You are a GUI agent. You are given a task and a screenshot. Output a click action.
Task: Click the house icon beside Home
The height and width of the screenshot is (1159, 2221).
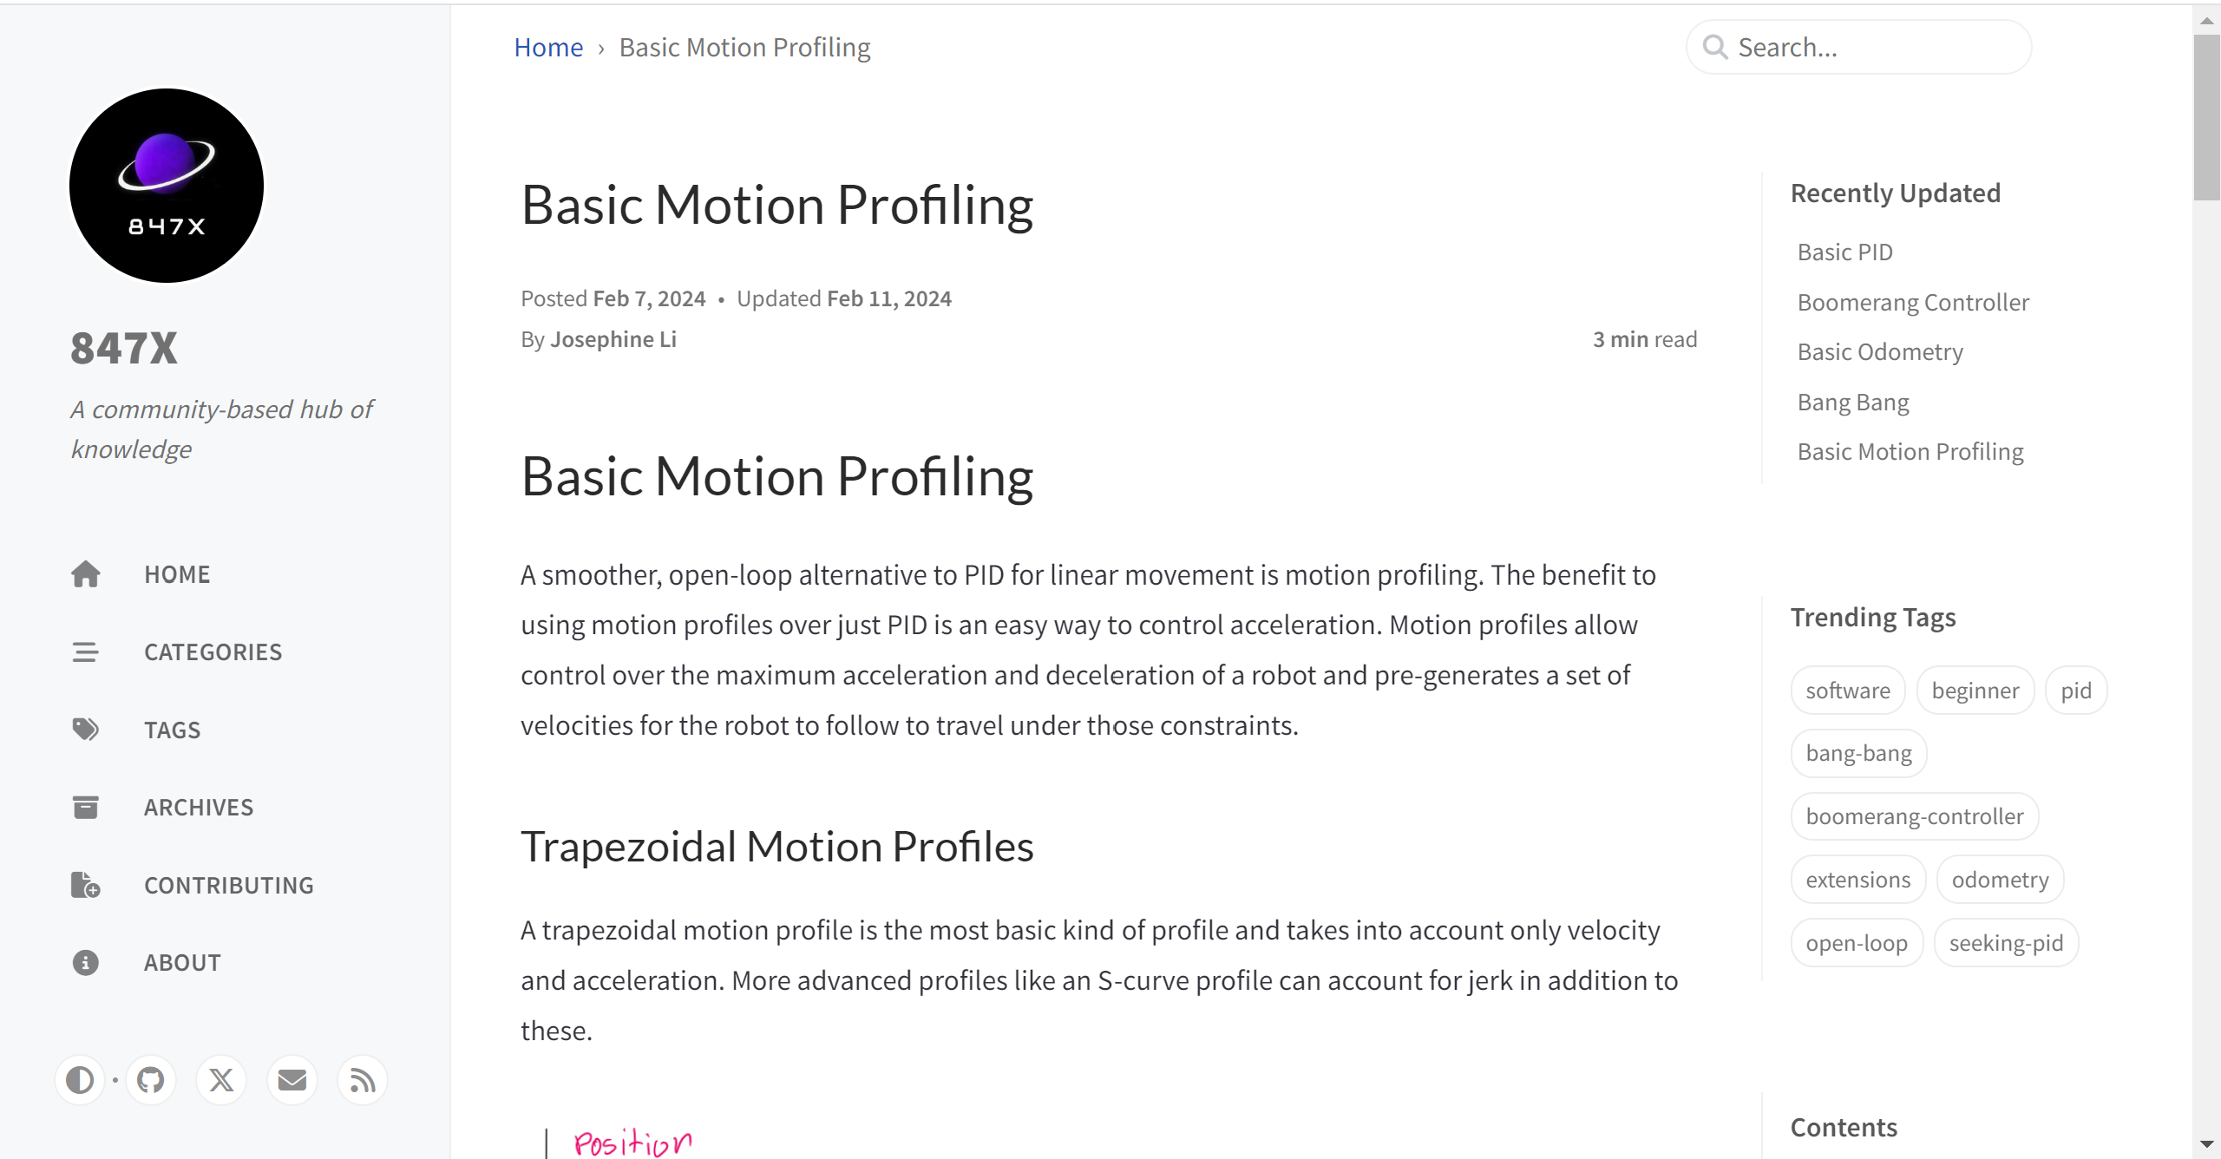click(86, 574)
